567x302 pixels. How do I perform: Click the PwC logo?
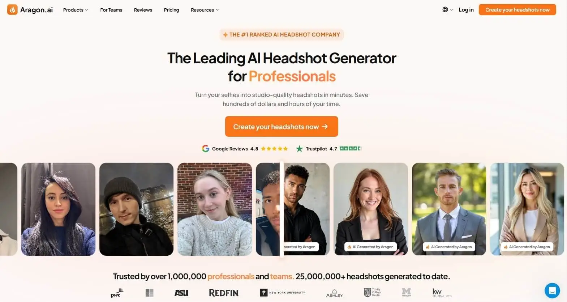pos(117,293)
